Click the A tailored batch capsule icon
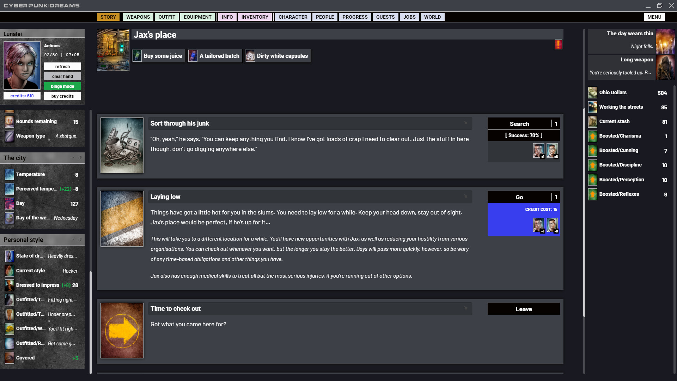Screen dimensions: 677x381 click(x=193, y=56)
